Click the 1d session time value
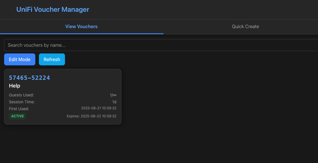Image resolution: width=318 pixels, height=163 pixels. click(x=114, y=102)
